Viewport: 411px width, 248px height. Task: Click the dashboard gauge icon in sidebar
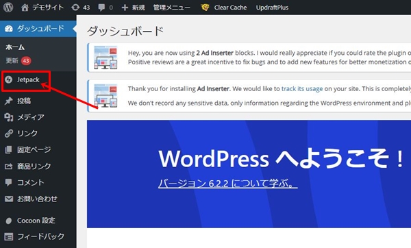(x=9, y=29)
